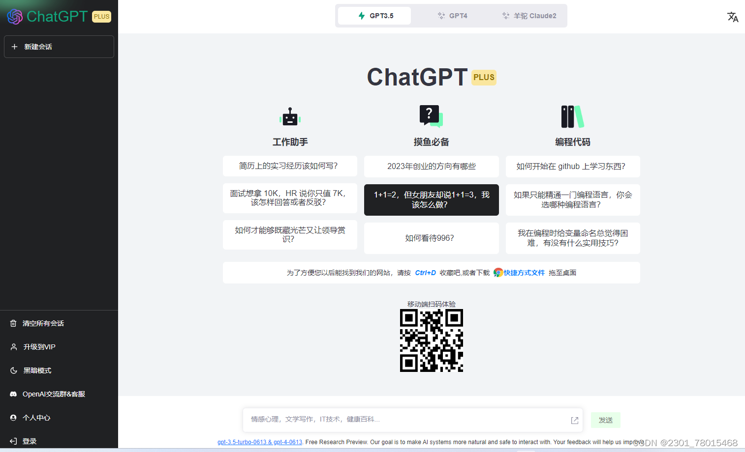
Task: Open 个人中心 in sidebar
Action: click(x=59, y=418)
